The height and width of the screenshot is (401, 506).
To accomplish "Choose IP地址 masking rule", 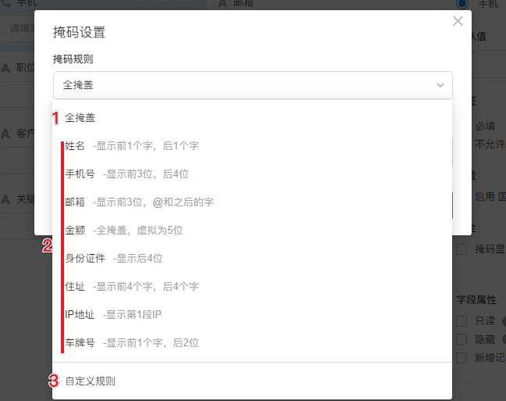I will pos(252,314).
